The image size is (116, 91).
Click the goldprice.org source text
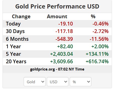pyautogui.click(x=42, y=69)
